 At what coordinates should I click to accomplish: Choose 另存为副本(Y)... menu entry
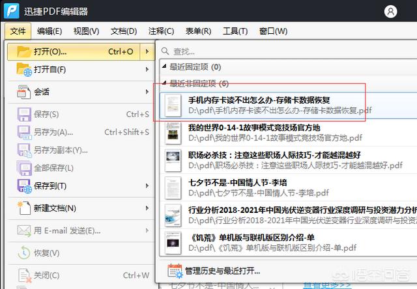point(80,150)
